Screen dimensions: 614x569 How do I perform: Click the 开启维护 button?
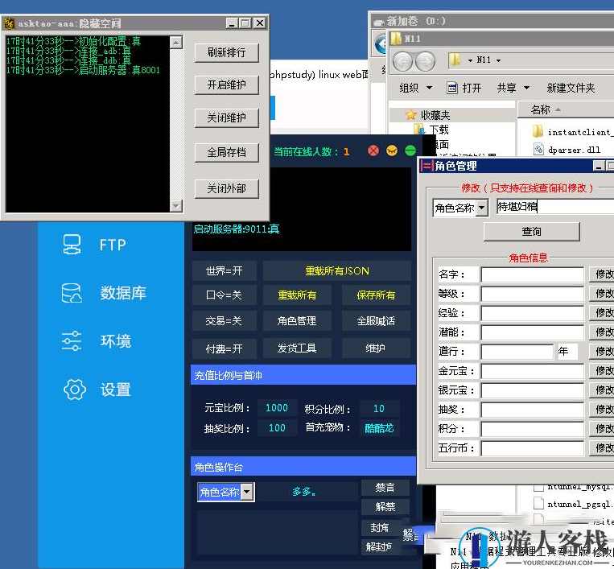coord(226,85)
